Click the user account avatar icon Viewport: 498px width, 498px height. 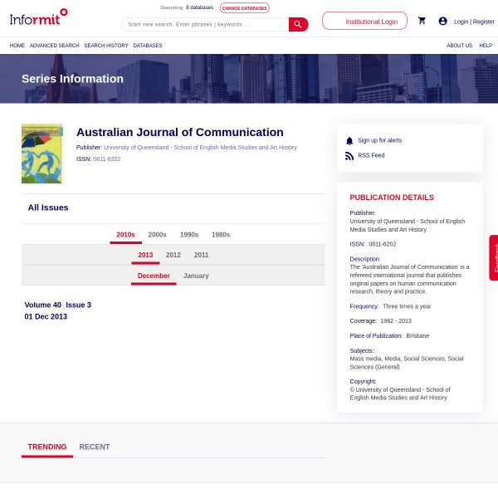point(442,21)
